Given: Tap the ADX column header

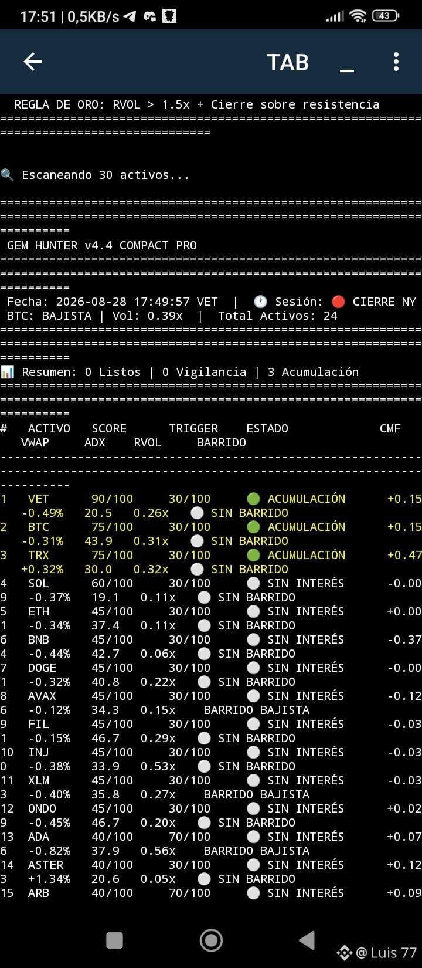Looking at the screenshot, I should click(x=95, y=442).
